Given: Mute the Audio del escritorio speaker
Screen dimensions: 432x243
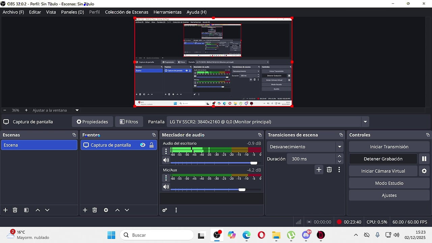Looking at the screenshot, I should coord(166,160).
